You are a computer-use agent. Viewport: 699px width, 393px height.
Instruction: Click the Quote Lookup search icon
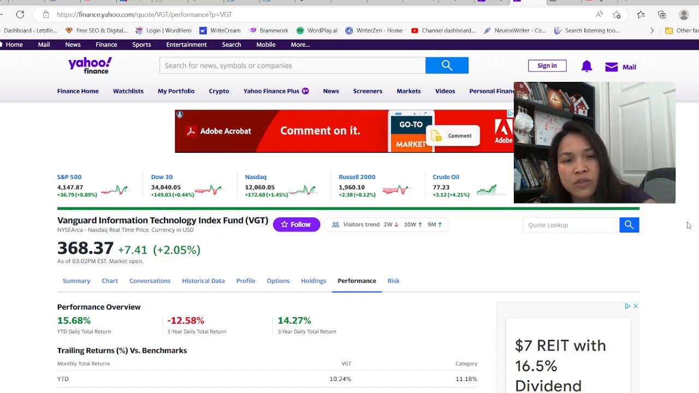[x=629, y=225]
